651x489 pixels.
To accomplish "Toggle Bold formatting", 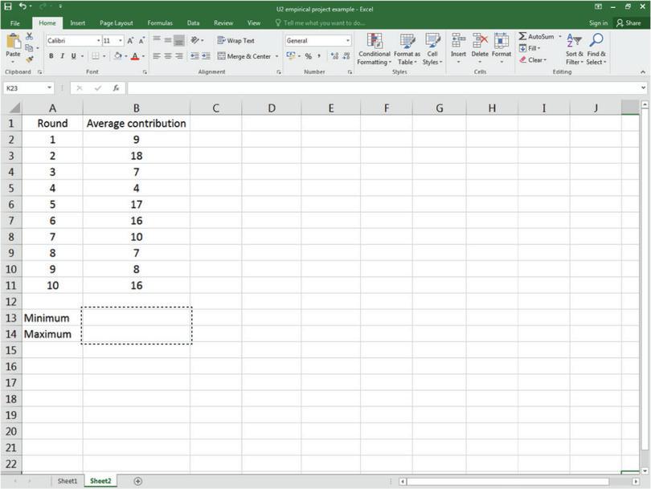I will [51, 56].
